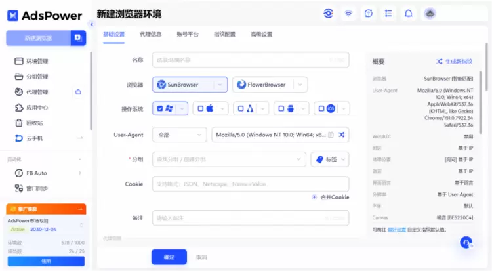Click the User-Agent Mozilla text field
The image size is (492, 271).
[x=271, y=135]
